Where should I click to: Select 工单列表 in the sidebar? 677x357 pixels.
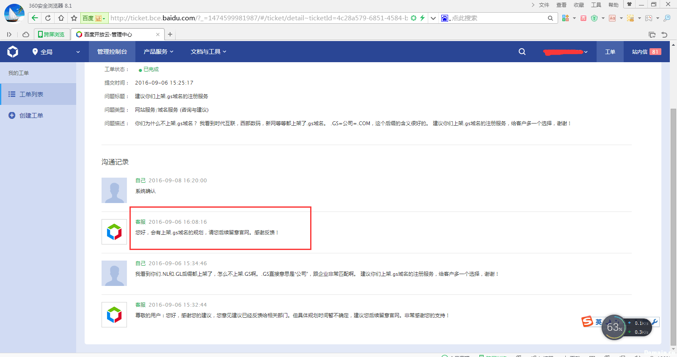click(x=38, y=94)
